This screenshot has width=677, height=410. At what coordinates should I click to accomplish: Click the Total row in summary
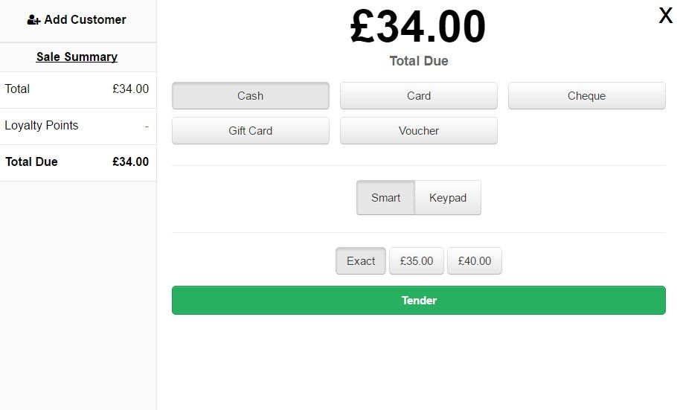(78, 90)
